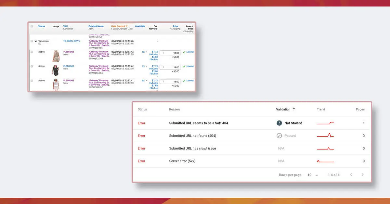Sort by the Validation column header

283,109
